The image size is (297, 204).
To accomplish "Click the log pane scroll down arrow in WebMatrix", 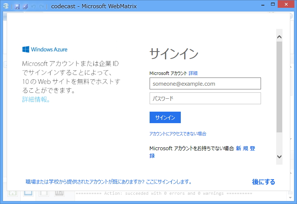I will (x=290, y=198).
